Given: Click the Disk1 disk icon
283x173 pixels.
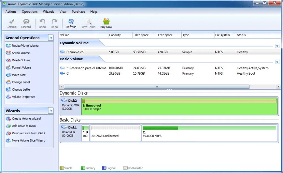Looking at the screenshot, I should 64,127.
